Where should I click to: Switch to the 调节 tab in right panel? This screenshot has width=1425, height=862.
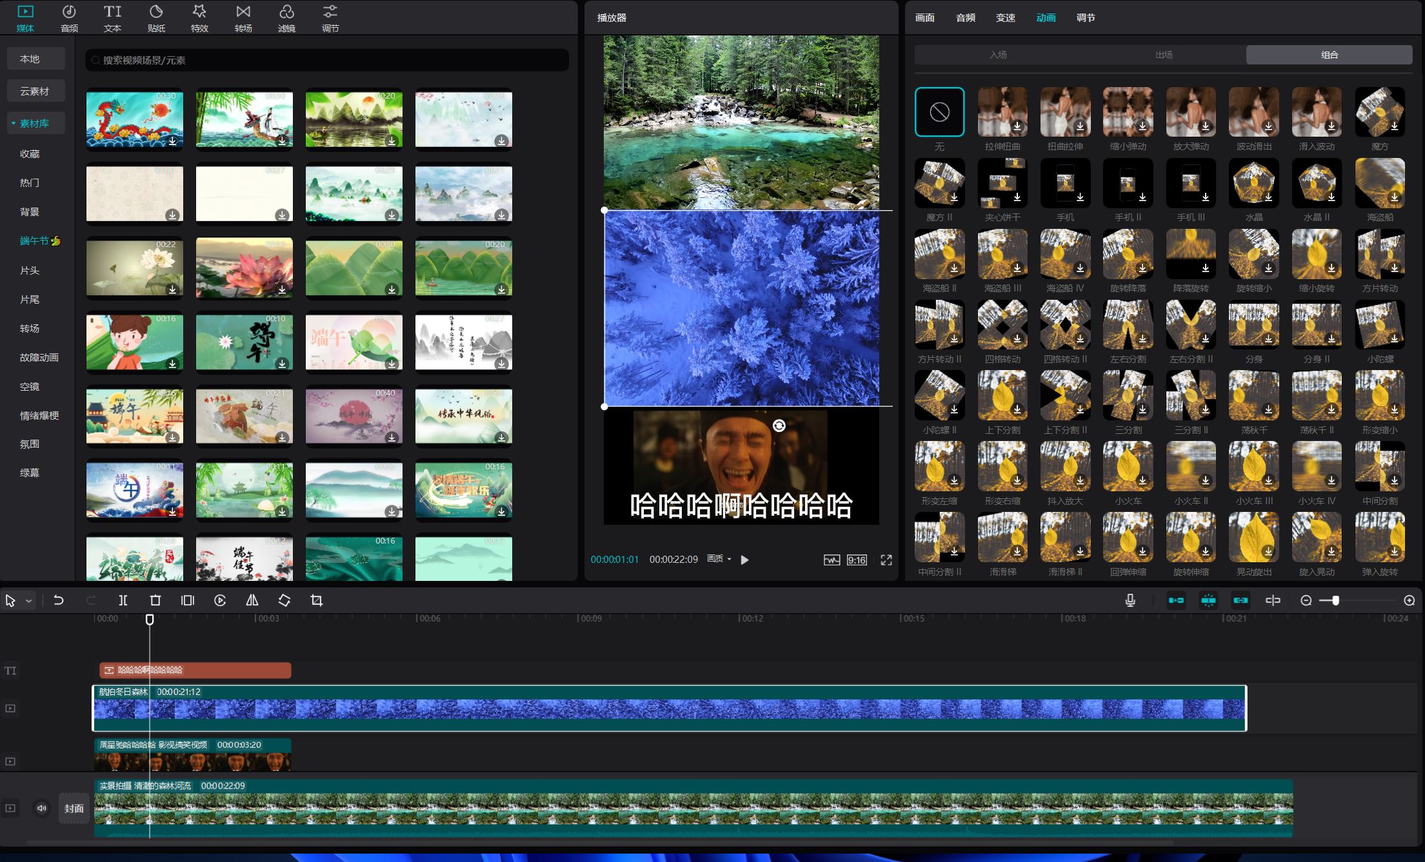coord(1086,17)
